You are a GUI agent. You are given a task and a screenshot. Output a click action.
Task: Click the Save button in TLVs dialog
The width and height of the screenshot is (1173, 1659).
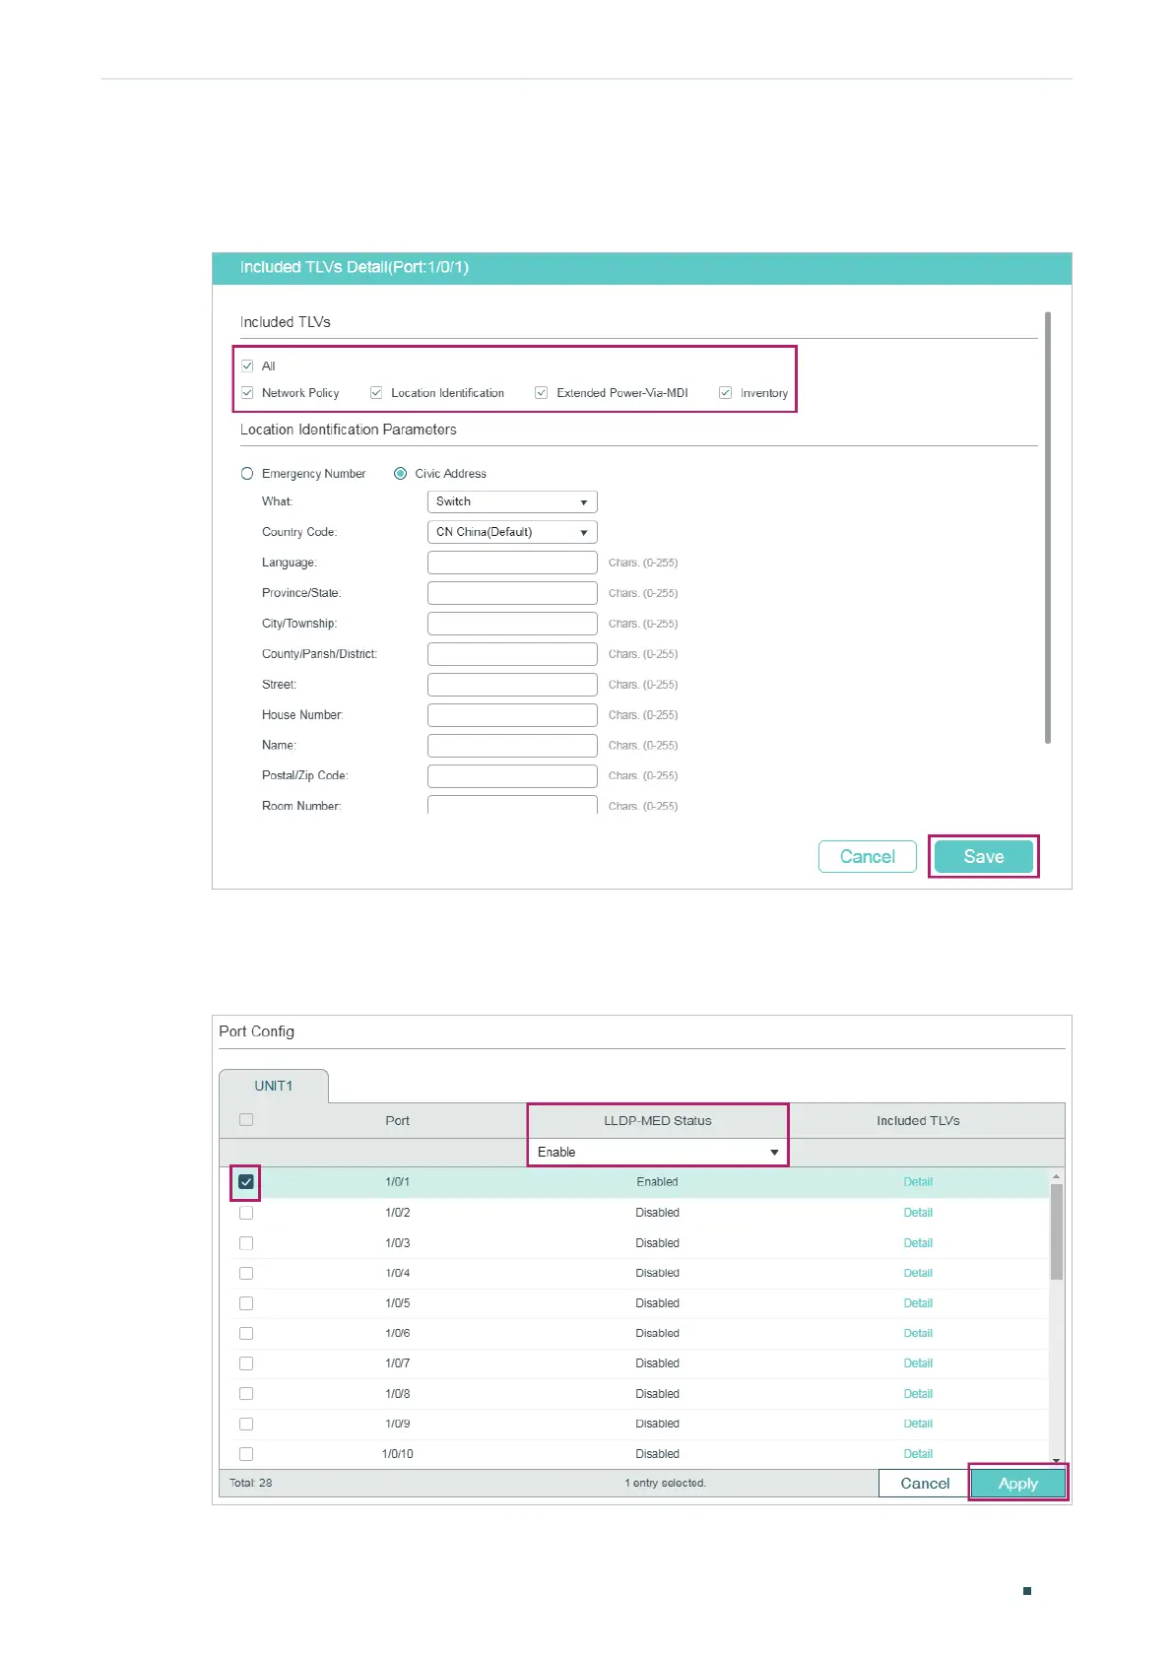point(983,857)
